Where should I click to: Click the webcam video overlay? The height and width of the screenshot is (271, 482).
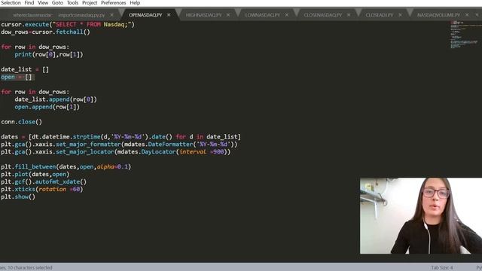(x=421, y=216)
